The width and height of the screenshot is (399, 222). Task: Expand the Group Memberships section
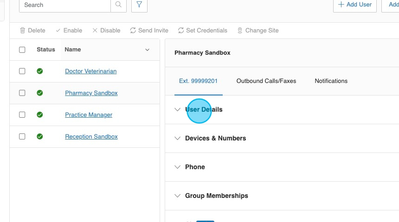pyautogui.click(x=216, y=196)
